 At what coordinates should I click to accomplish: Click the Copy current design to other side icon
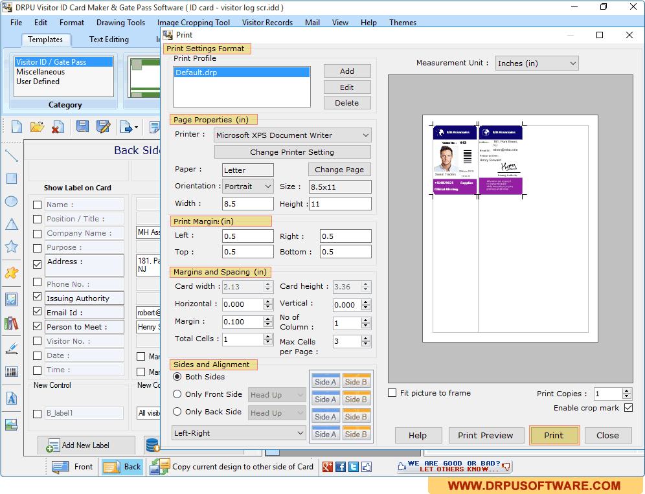point(159,466)
